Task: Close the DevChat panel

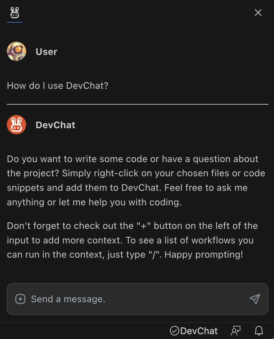Action: pos(258,13)
